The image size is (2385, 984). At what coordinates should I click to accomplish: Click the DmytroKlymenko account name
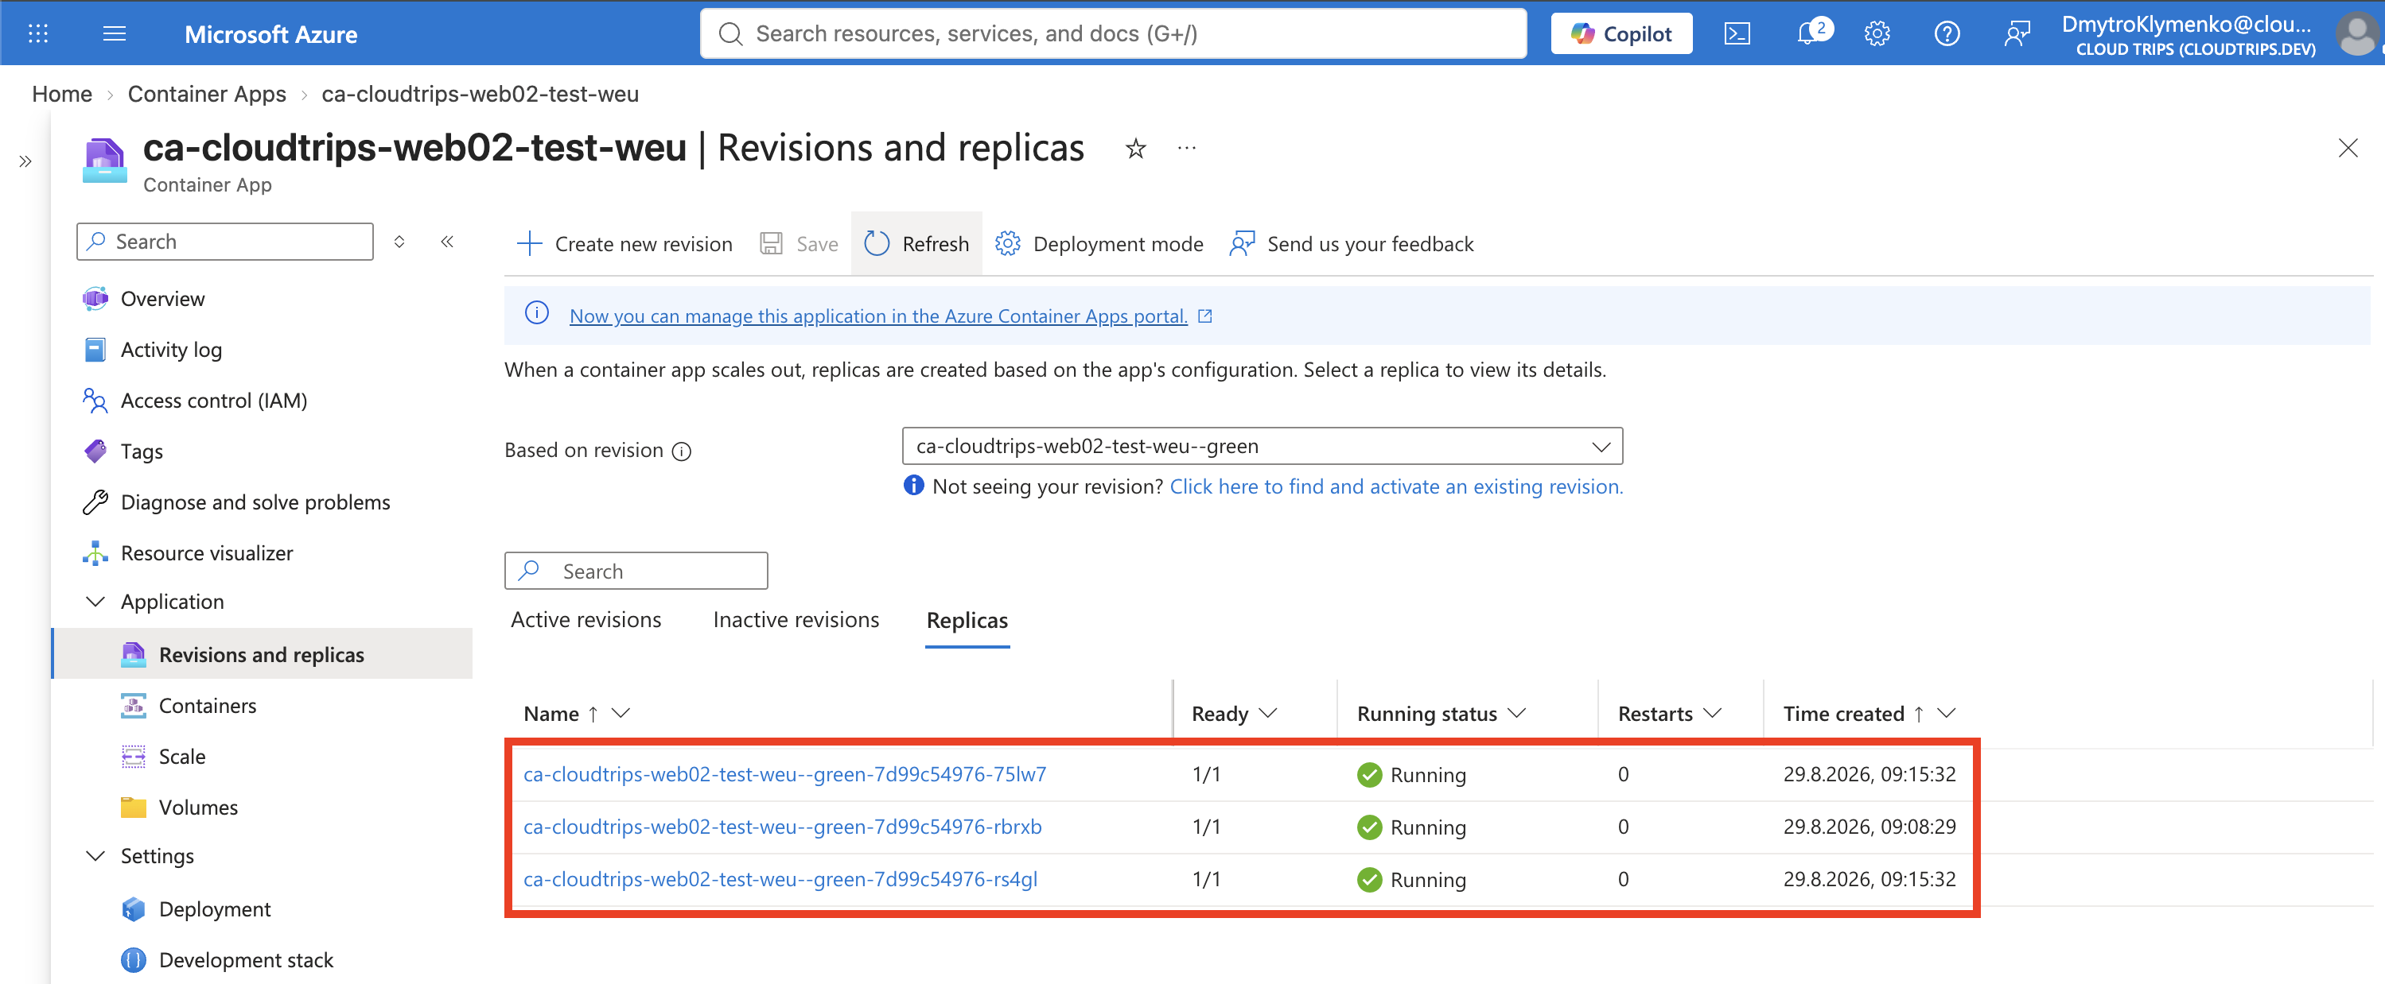(2187, 24)
